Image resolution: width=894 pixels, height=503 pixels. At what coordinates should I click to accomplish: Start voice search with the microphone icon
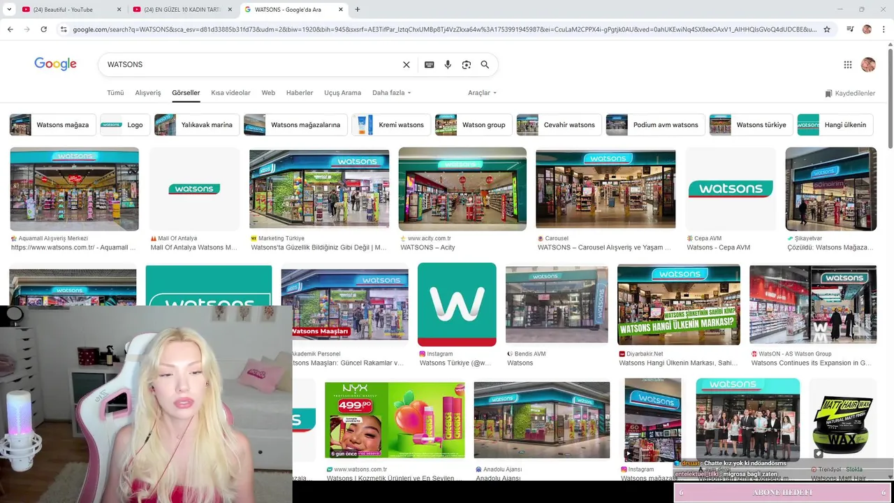pyautogui.click(x=448, y=64)
